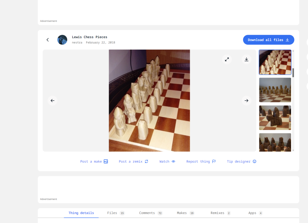Open the Files tab

(x=116, y=213)
